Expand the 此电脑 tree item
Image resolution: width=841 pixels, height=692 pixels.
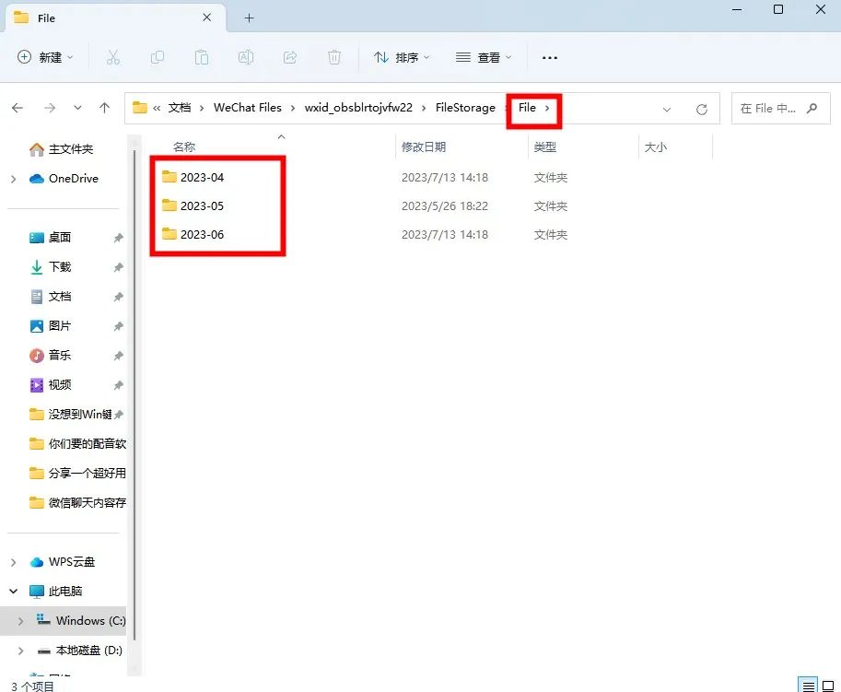(15, 591)
